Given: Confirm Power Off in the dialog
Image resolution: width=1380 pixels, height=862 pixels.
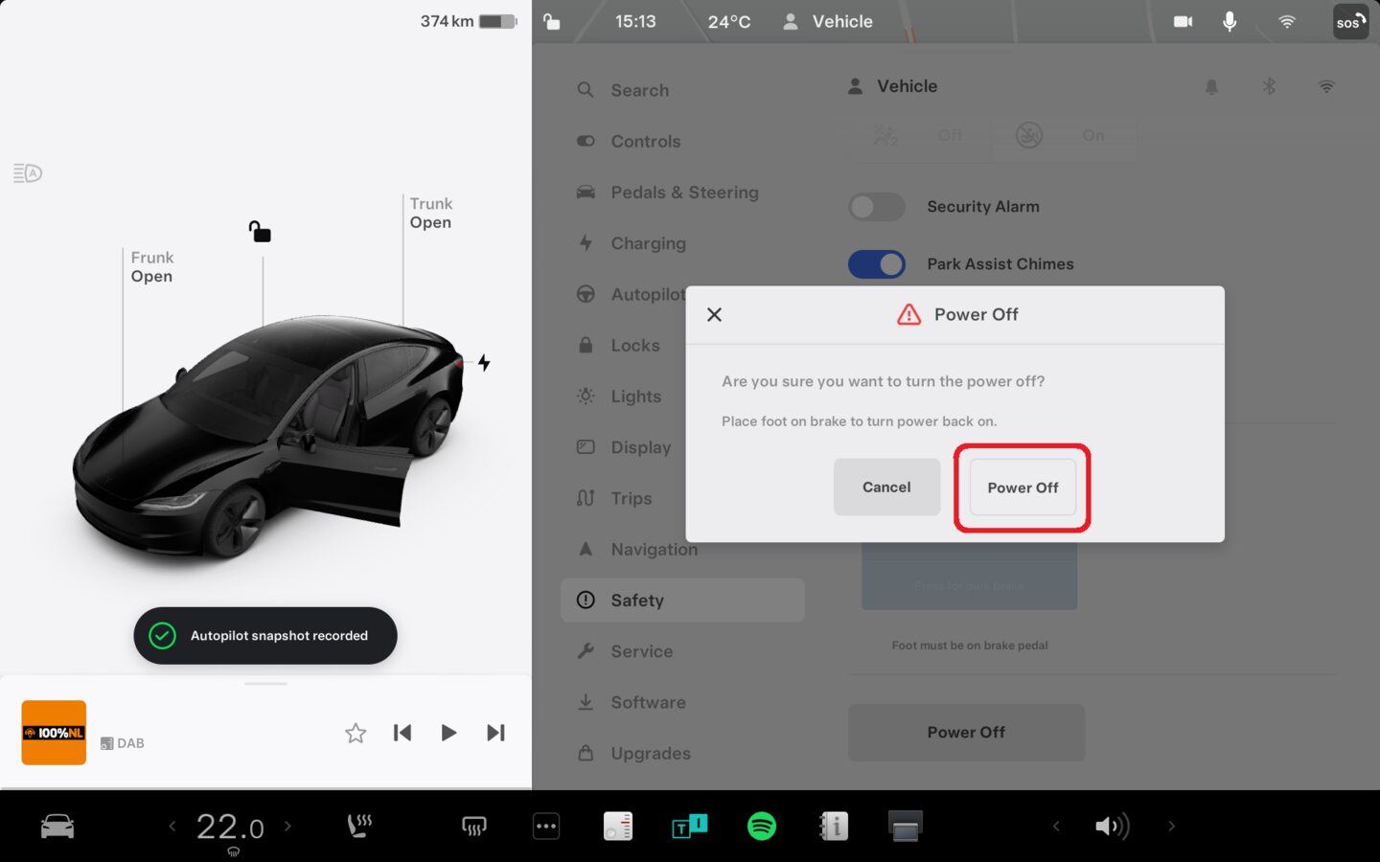Looking at the screenshot, I should [1023, 488].
